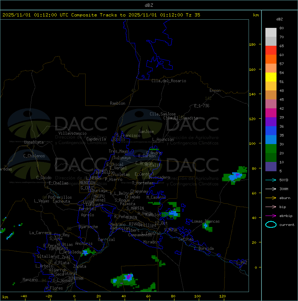
Task: Click the G_CRUZ label on map
Action: pyautogui.click(x=87, y=188)
